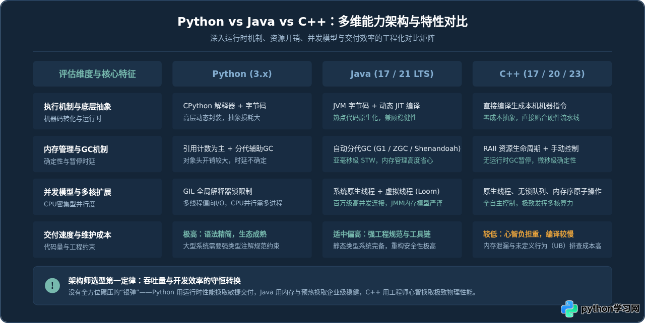Click the text '无运行时GC暂停,微秒级确定性'

[x=530, y=160]
